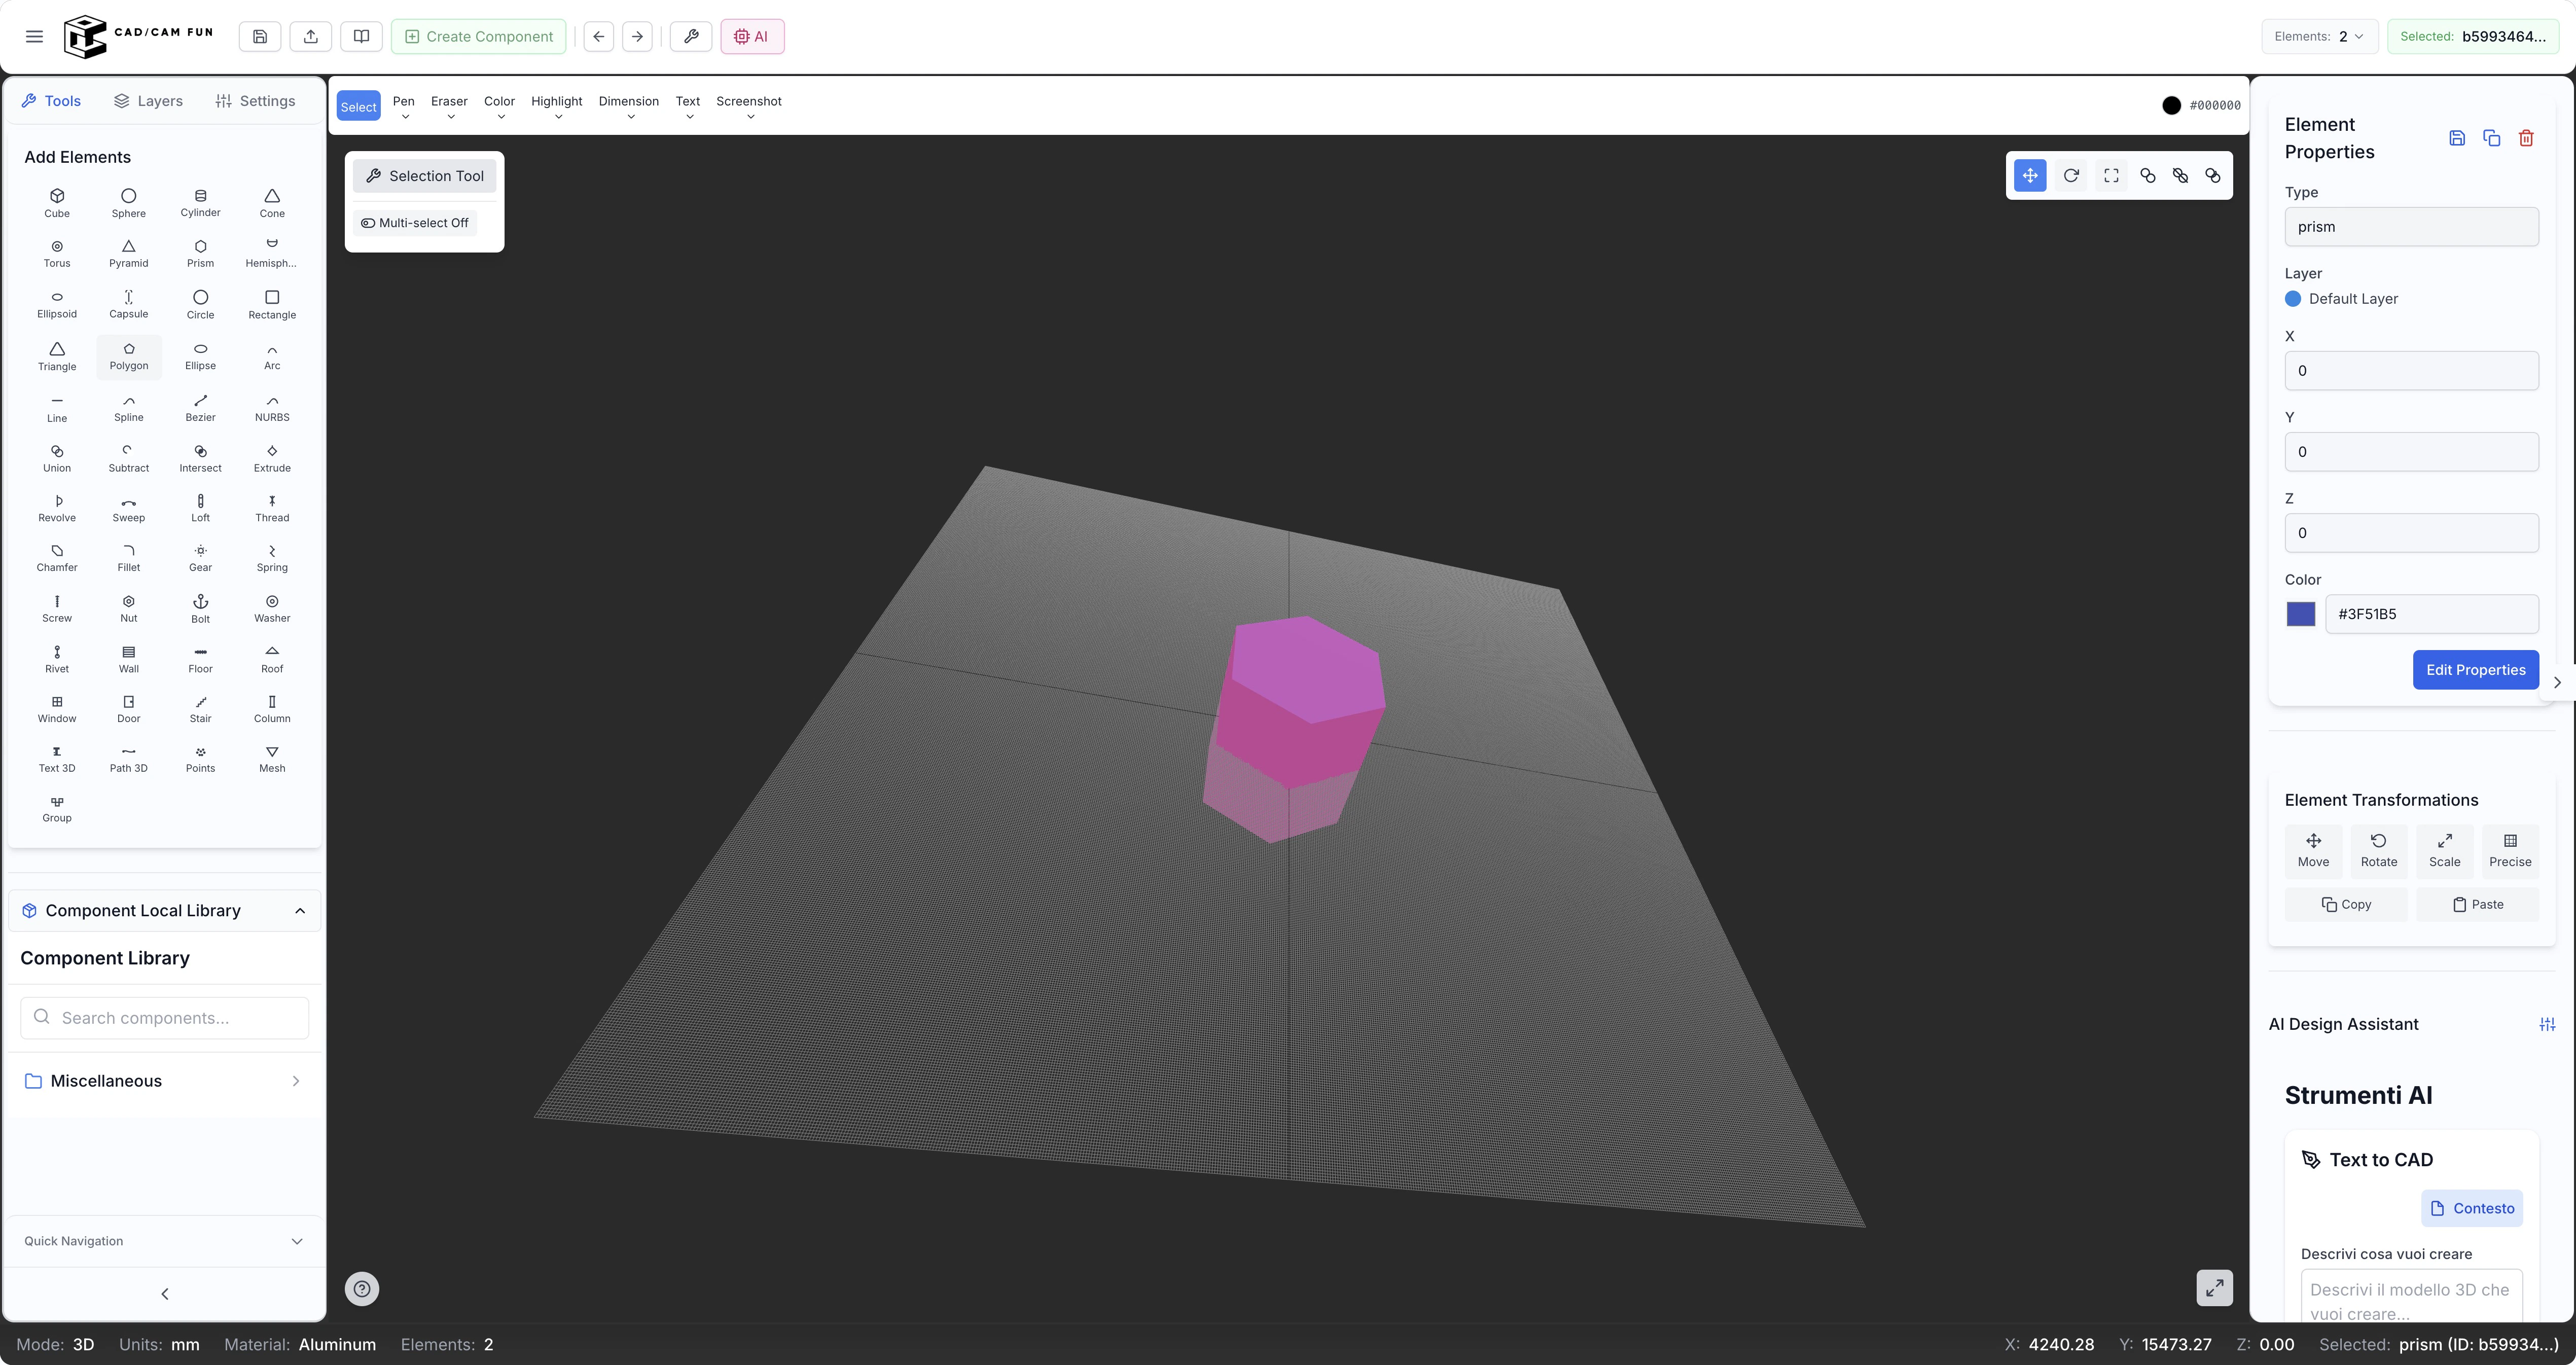The image size is (2576, 1365).
Task: Click the Precise transformation button
Action: tap(2510, 851)
